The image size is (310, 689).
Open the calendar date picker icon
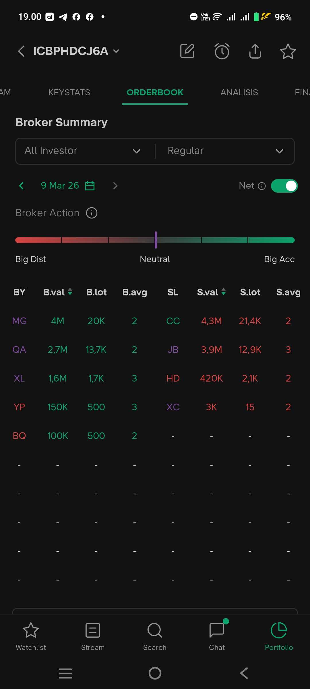(90, 186)
